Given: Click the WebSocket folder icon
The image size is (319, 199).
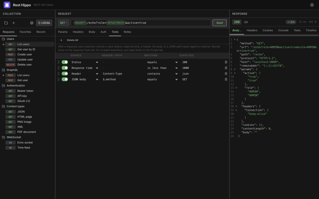Looking at the screenshot, I should pos(4,137).
